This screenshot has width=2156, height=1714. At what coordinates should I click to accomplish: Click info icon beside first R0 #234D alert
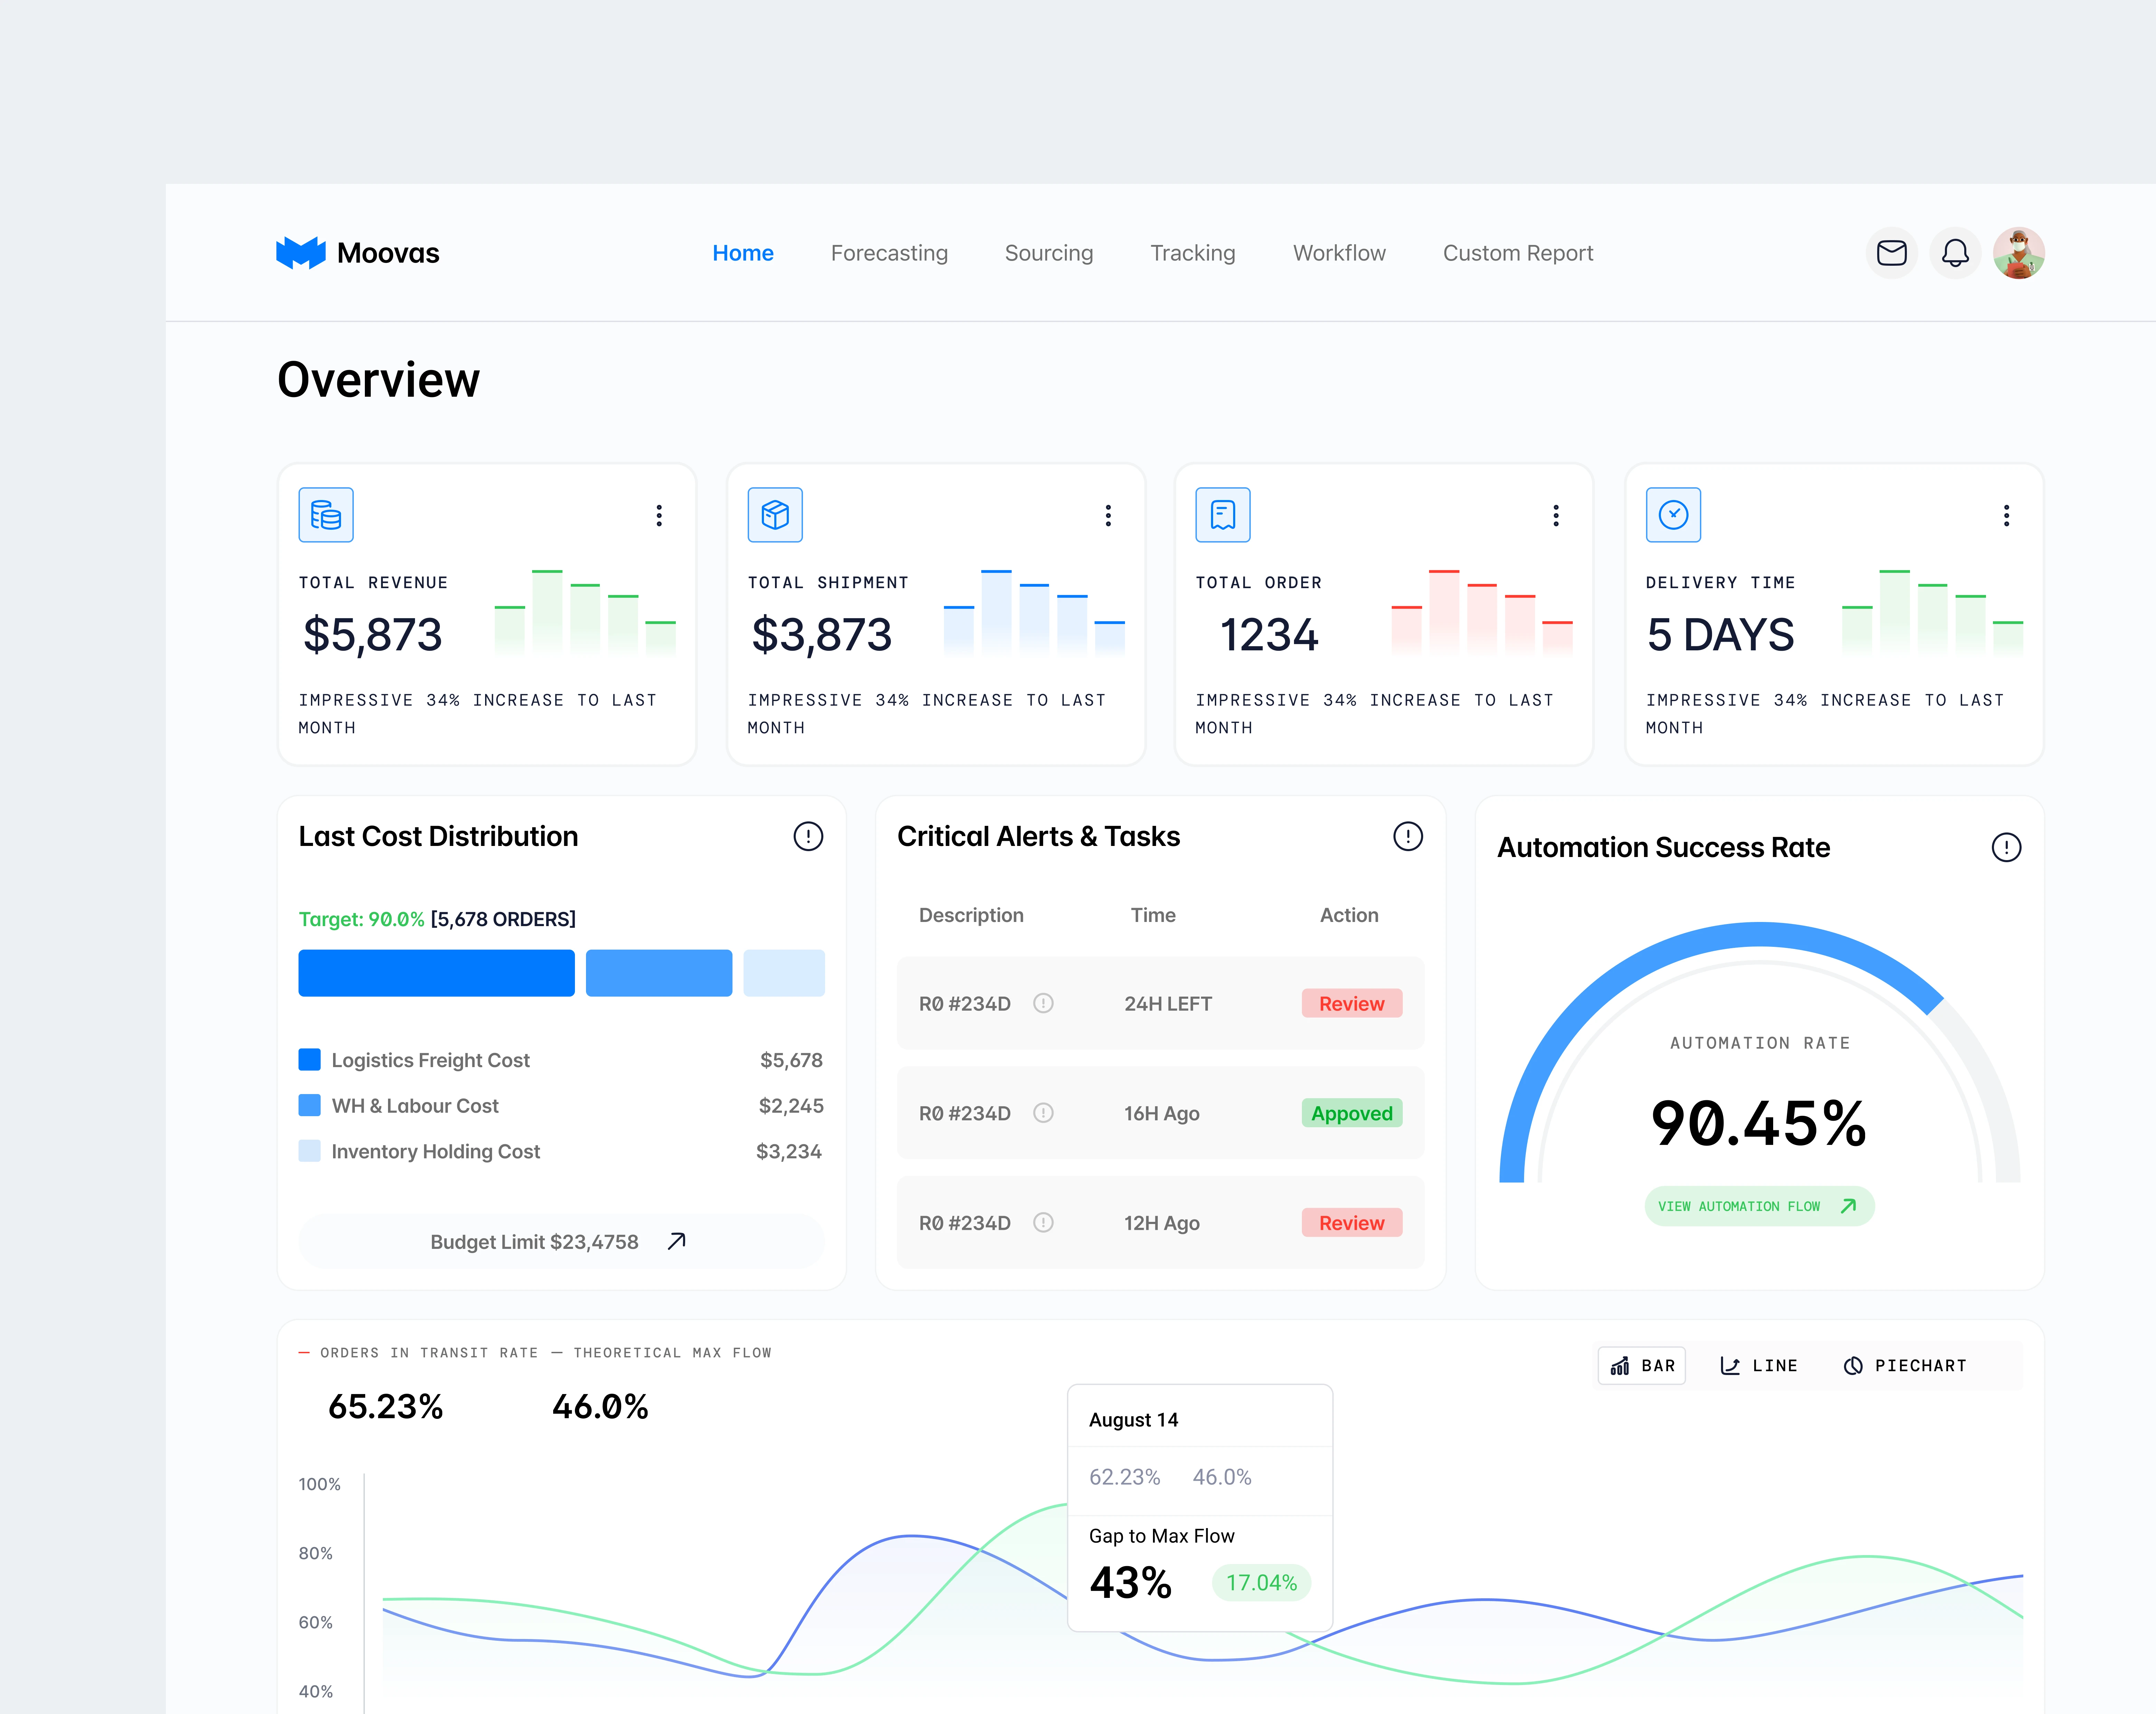point(1043,1003)
